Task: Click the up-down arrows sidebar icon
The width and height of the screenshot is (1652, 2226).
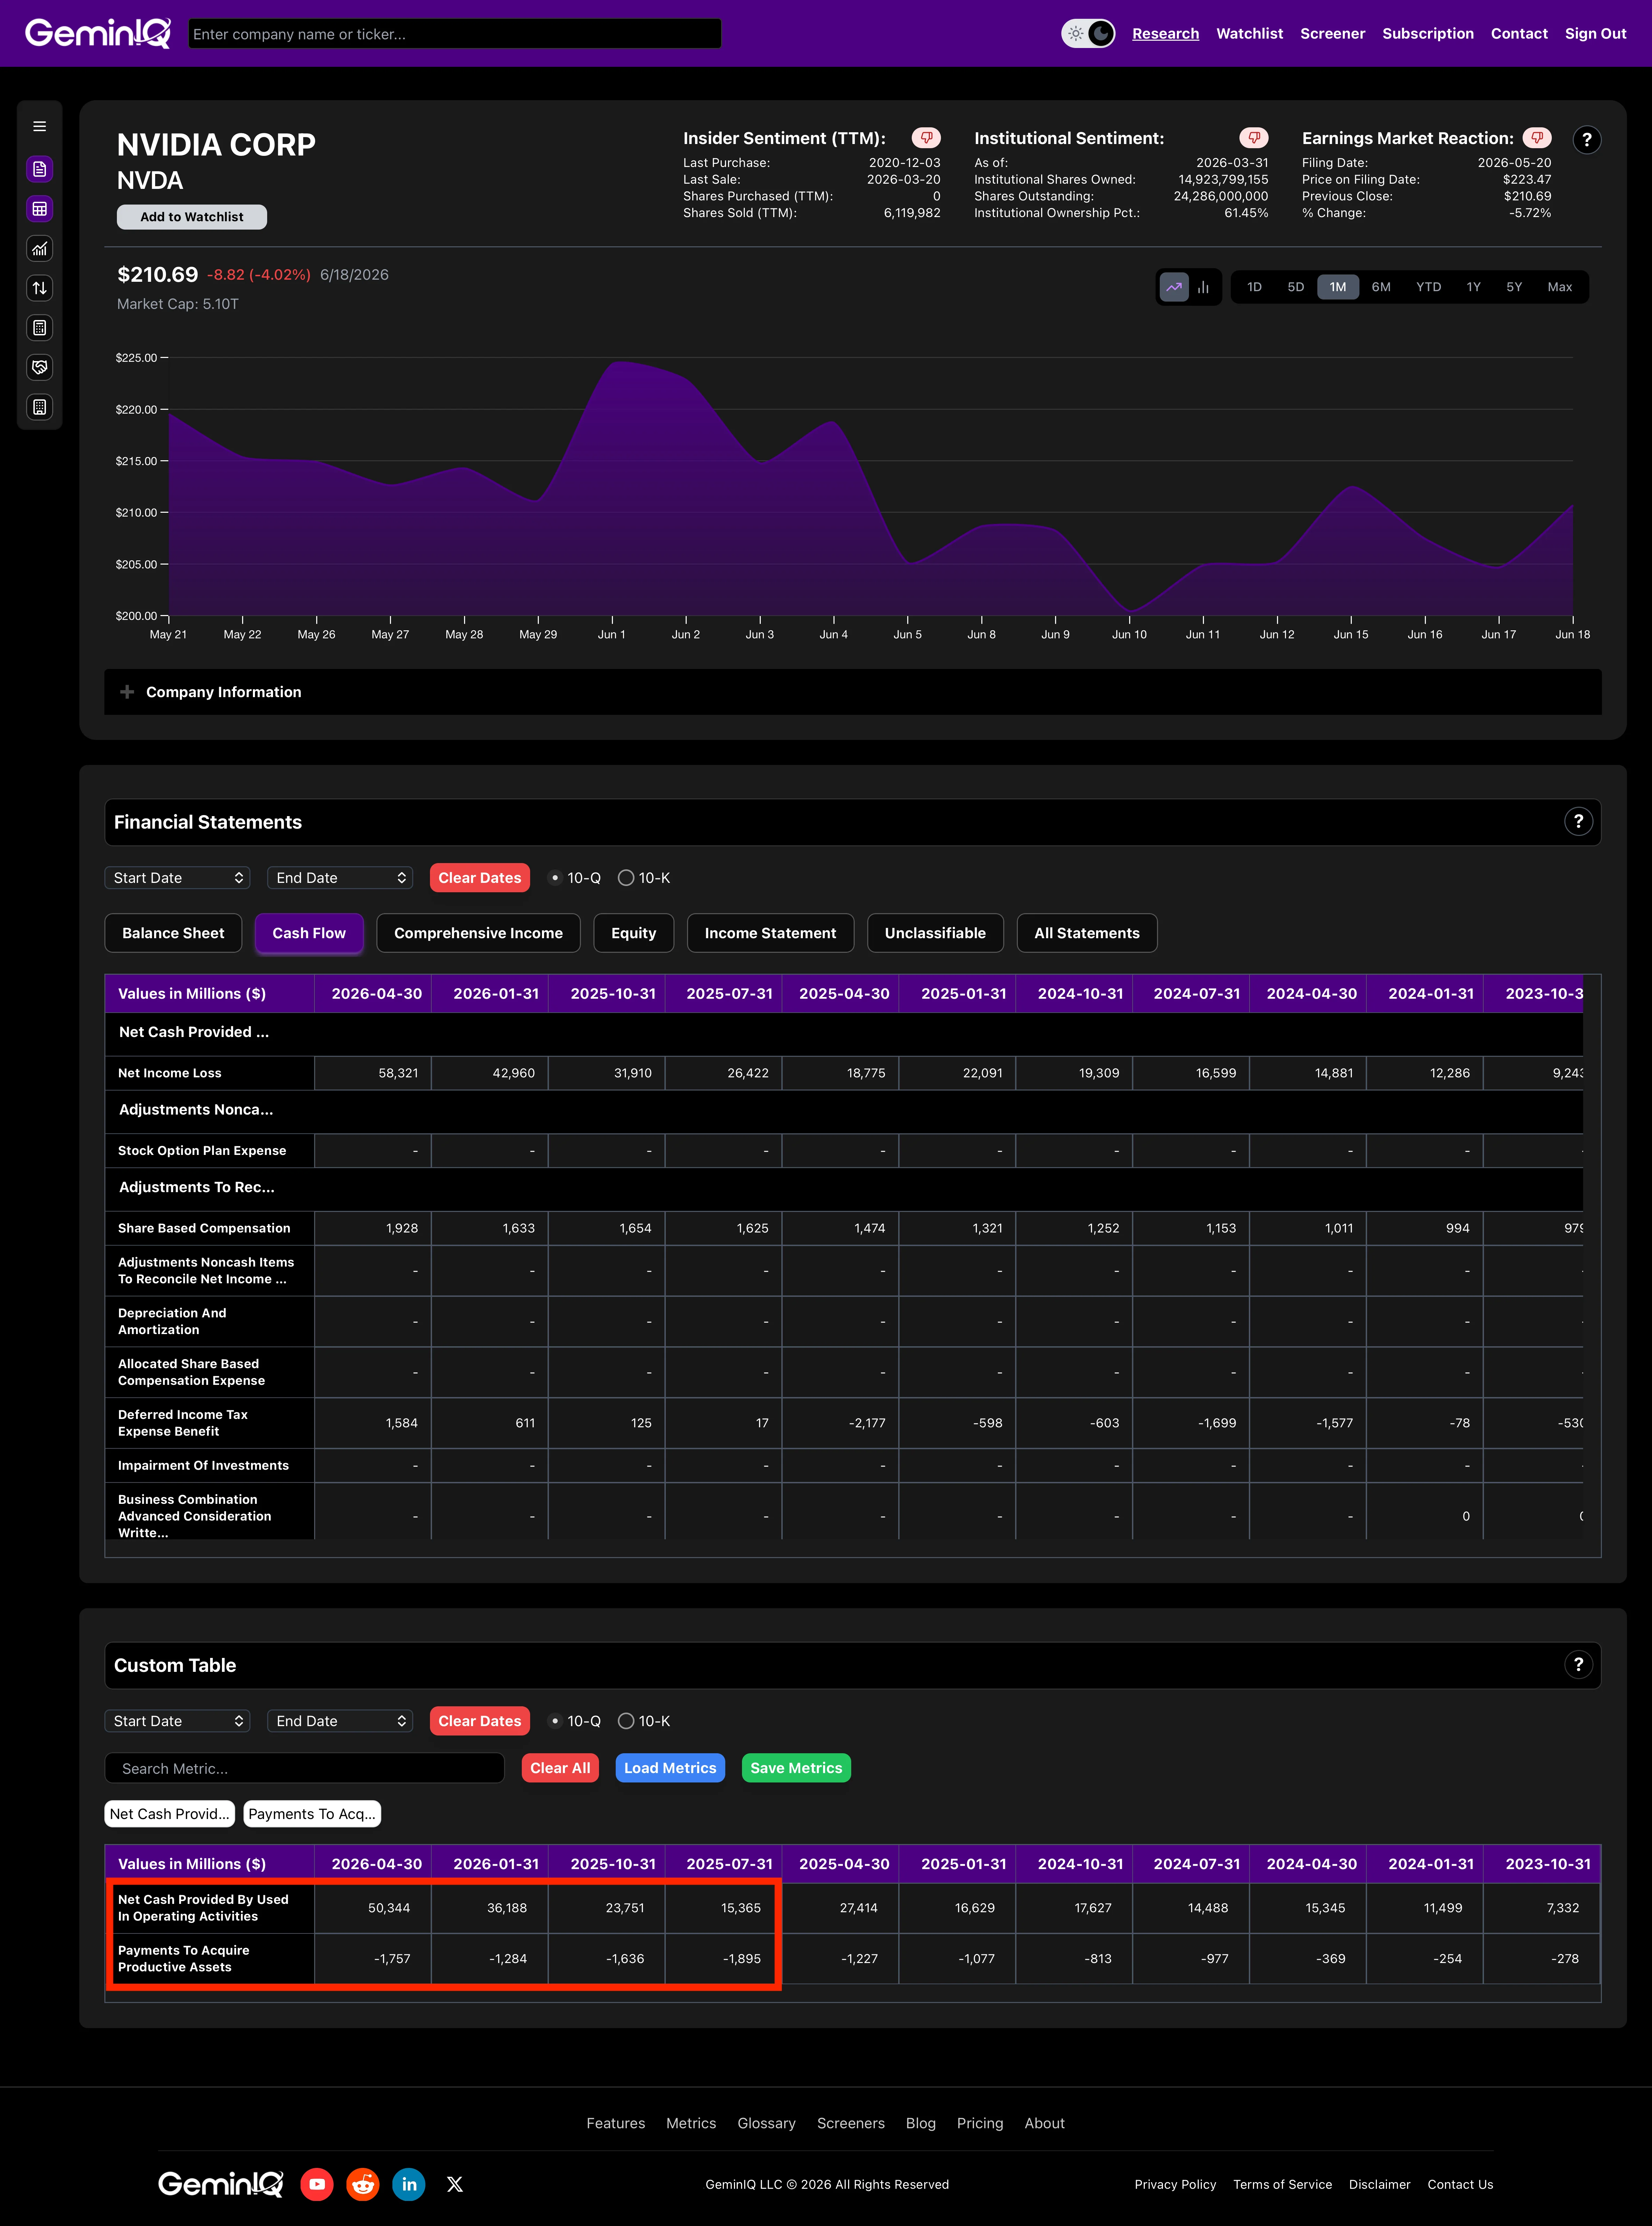Action: point(40,288)
